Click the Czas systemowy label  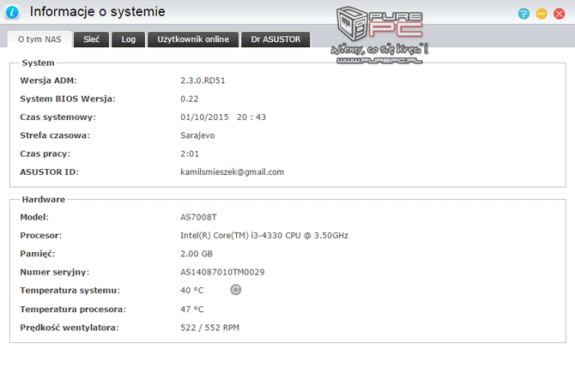(57, 117)
